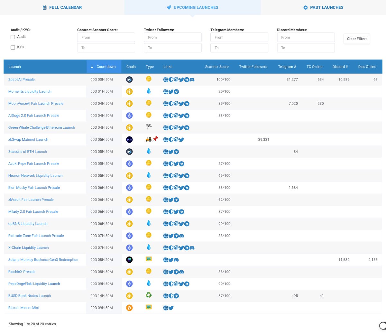Click the Bitcoin chain icon on Bitcoin Miners Mint
Screen dimensions: 386x335
coord(129,308)
